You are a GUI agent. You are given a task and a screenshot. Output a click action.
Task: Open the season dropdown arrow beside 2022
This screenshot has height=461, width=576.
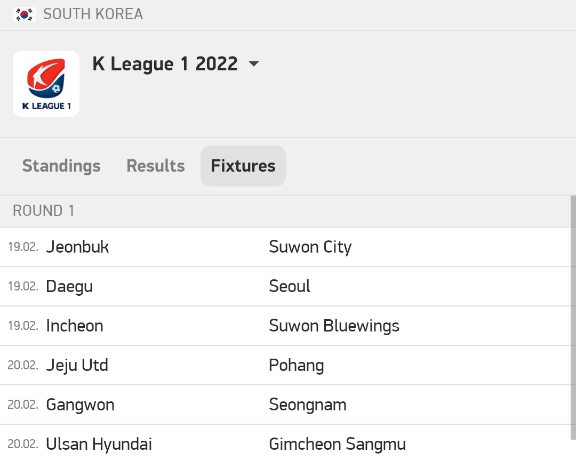click(253, 64)
